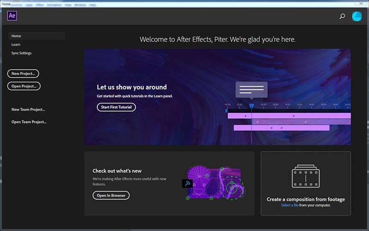Click the speech bubble graphic in banner
The height and width of the screenshot is (231, 369).
click(251, 90)
